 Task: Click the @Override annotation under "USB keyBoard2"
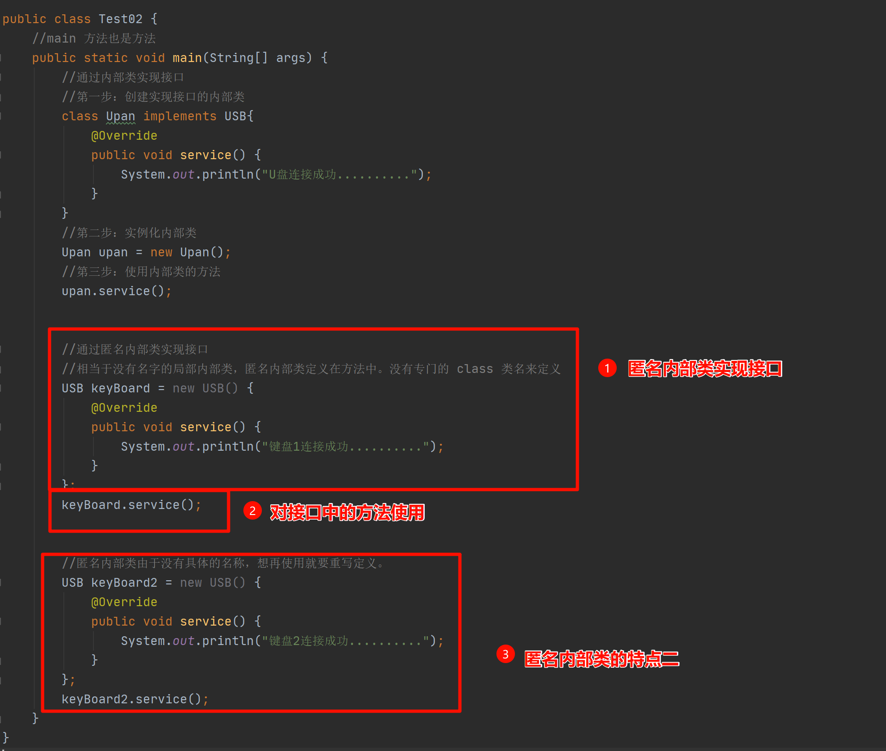124,602
